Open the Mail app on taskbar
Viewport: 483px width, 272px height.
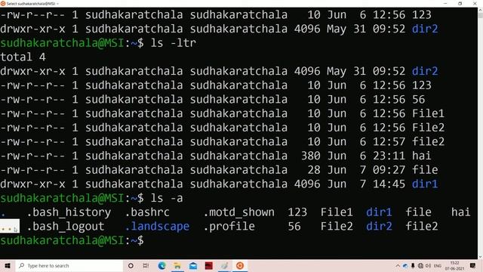(x=193, y=265)
